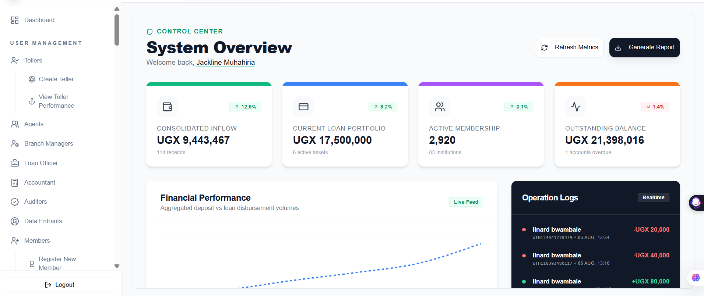This screenshot has width=704, height=296.
Task: Click the Members add-user icon
Action: (15, 241)
